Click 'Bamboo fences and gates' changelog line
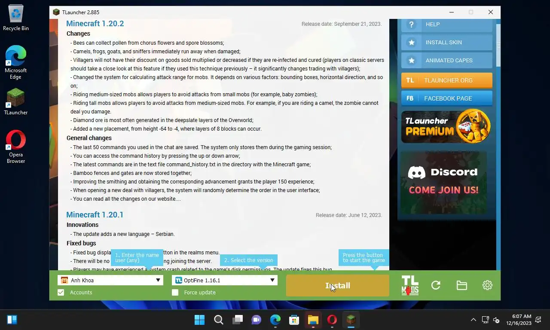550x330 pixels. click(x=132, y=173)
